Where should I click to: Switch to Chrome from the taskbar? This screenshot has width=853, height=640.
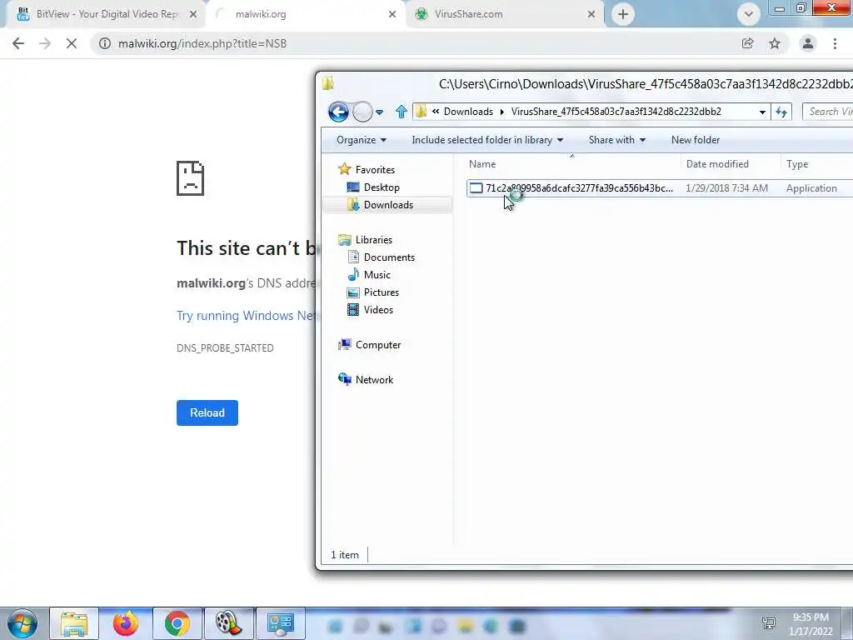pos(177,623)
